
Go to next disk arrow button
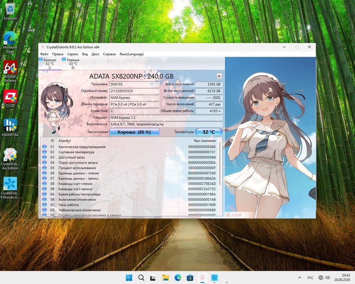tap(219, 76)
